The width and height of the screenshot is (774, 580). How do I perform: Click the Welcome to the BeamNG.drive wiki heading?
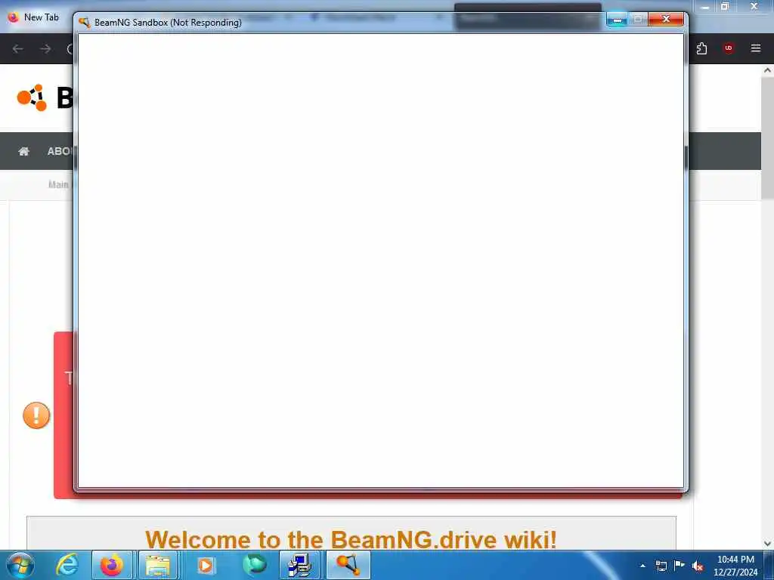[351, 539]
